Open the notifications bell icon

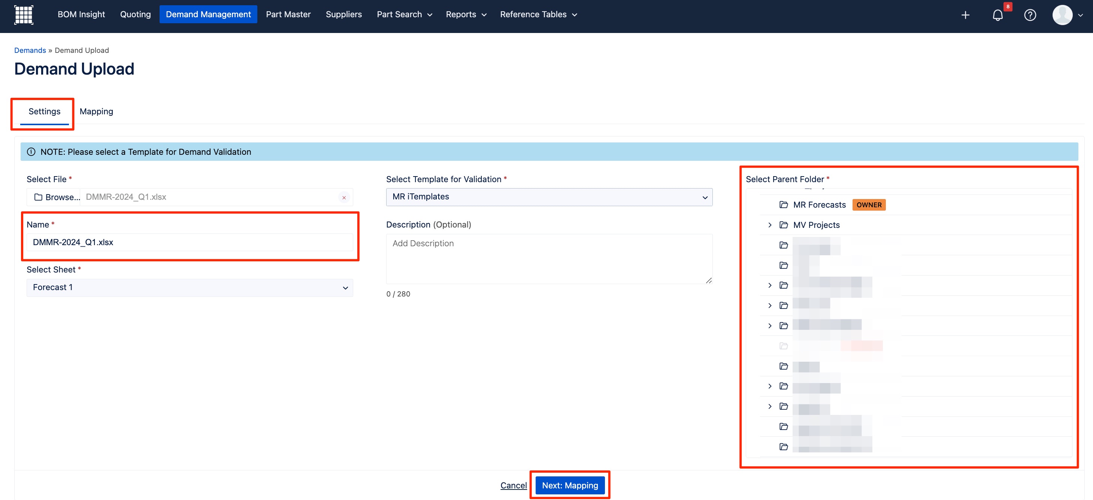[x=997, y=15]
